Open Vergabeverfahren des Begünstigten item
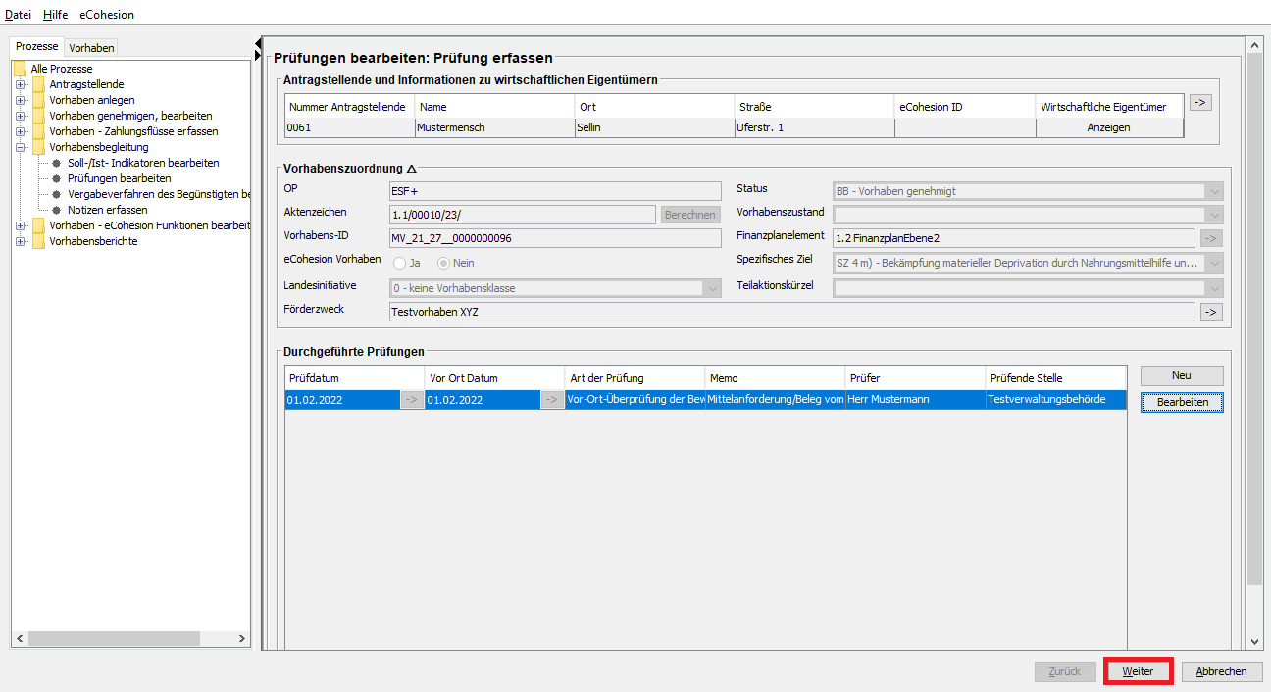 pyautogui.click(x=159, y=194)
